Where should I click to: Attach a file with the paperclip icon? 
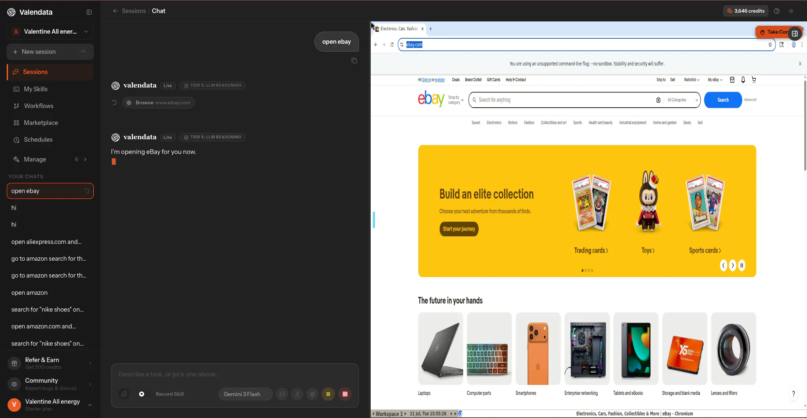tap(124, 394)
